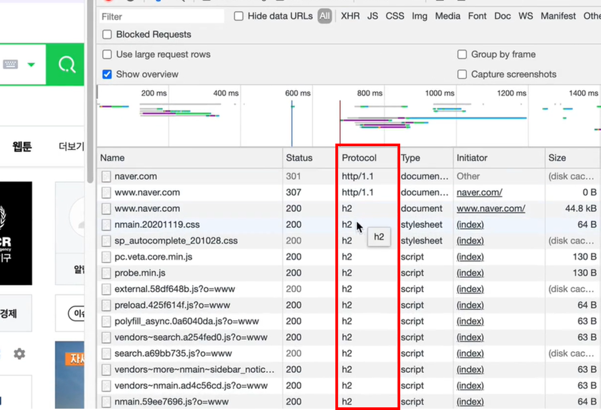Sort by the Type column header

[x=425, y=158]
